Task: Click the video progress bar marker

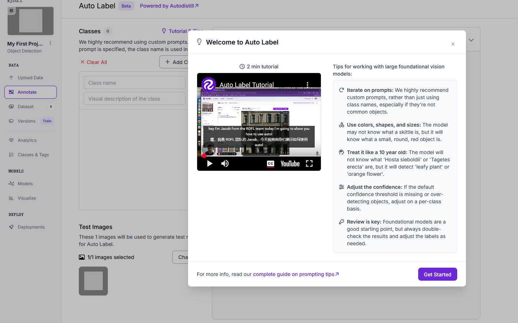Action: pyautogui.click(x=204, y=156)
